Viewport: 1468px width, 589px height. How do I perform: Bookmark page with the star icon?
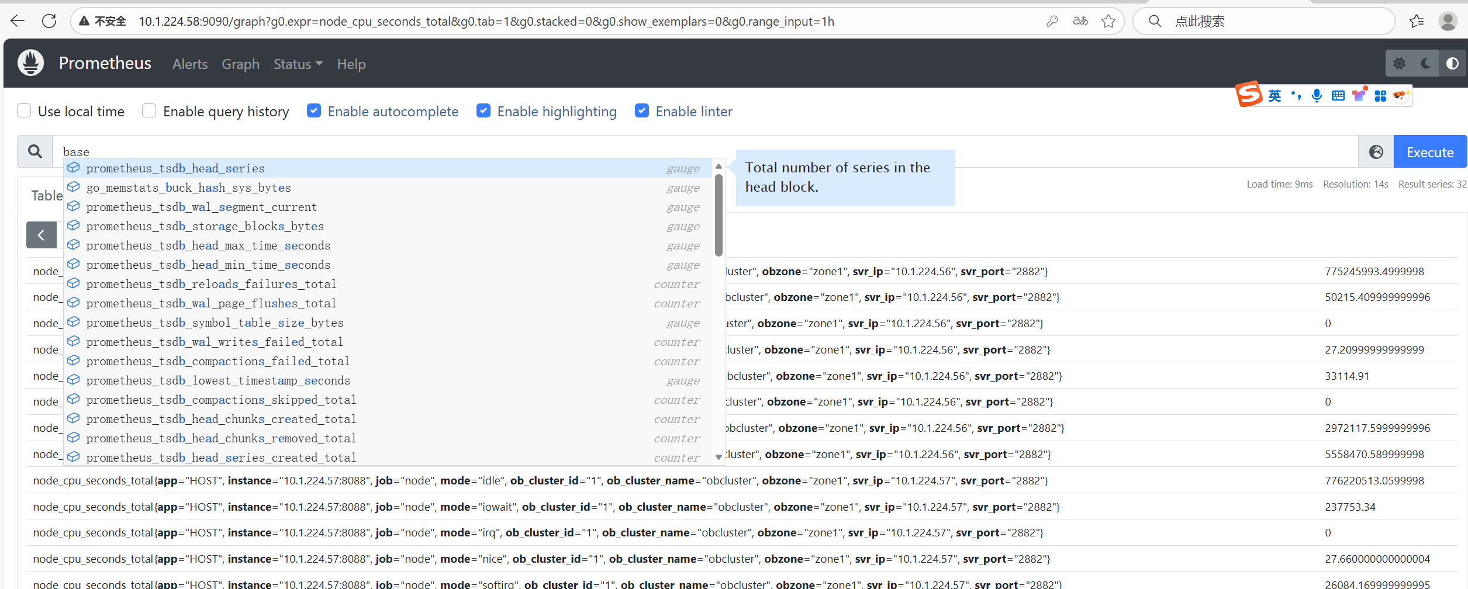[1108, 22]
